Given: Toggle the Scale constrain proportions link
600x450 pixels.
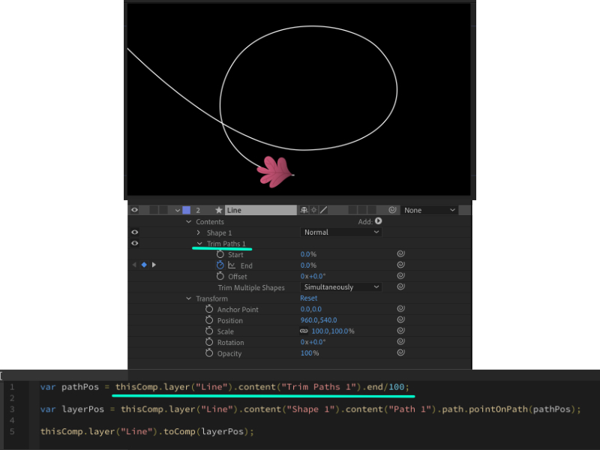Looking at the screenshot, I should pos(304,331).
